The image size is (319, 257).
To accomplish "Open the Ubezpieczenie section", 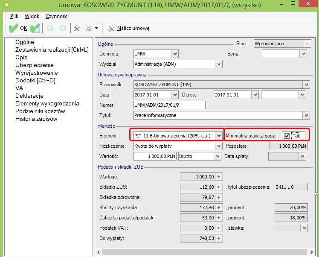I will point(35,65).
